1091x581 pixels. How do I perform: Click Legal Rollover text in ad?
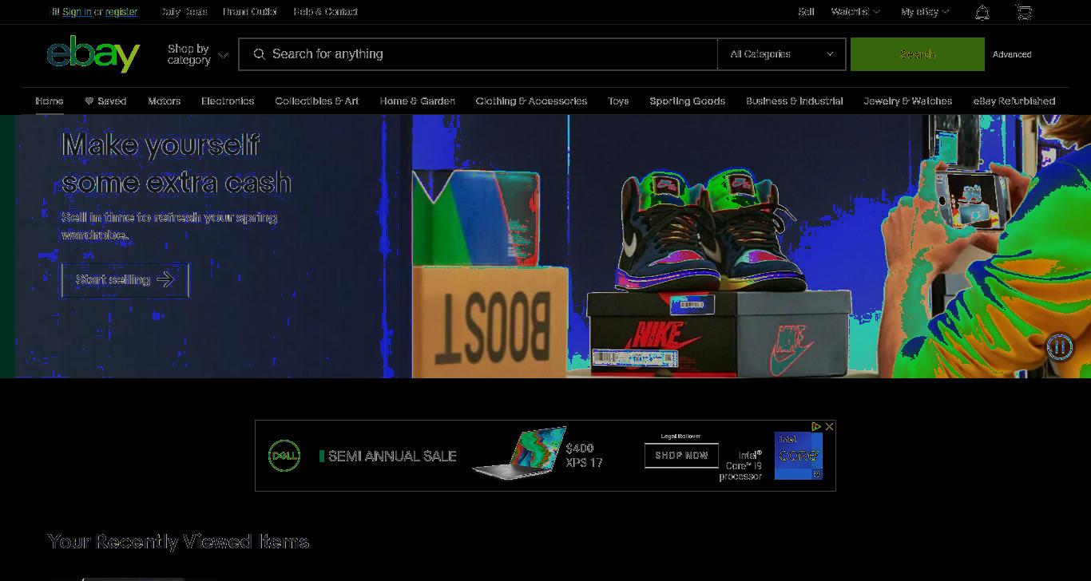(x=681, y=437)
